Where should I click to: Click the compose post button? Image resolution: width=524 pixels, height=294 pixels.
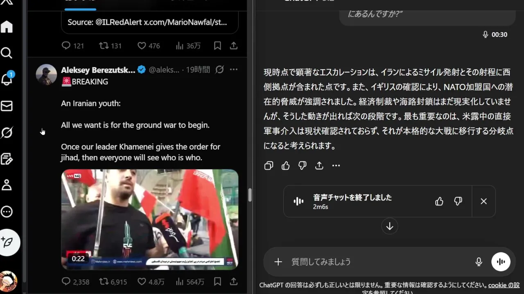[x=9, y=242]
